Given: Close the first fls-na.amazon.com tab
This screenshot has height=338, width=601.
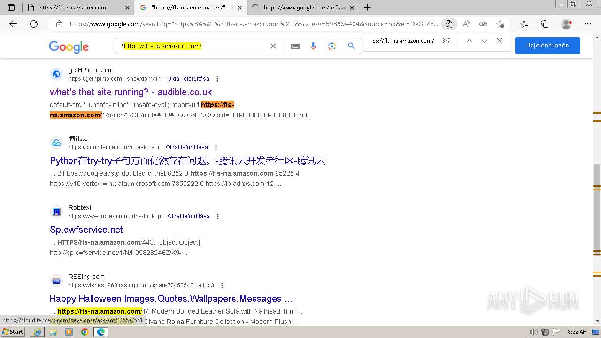Looking at the screenshot, I should 127,8.
